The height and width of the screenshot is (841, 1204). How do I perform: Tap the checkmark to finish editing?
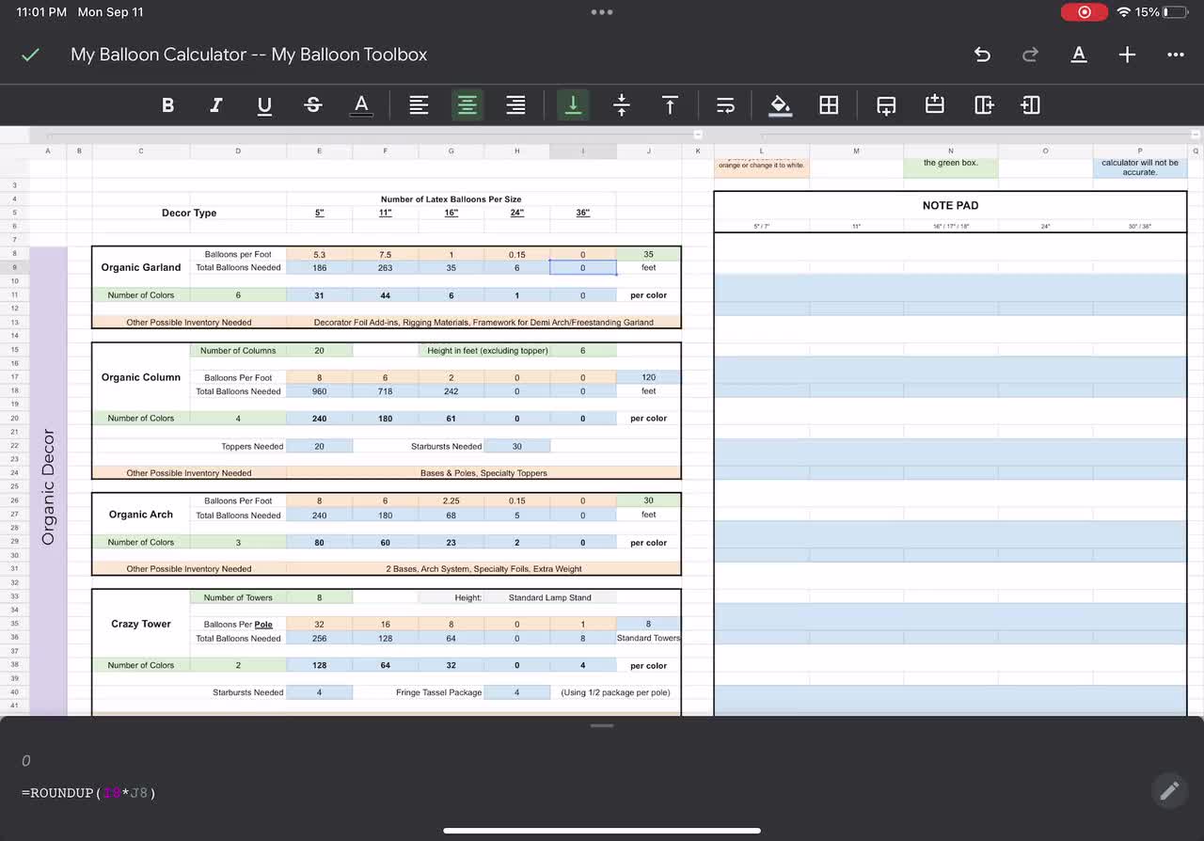30,55
